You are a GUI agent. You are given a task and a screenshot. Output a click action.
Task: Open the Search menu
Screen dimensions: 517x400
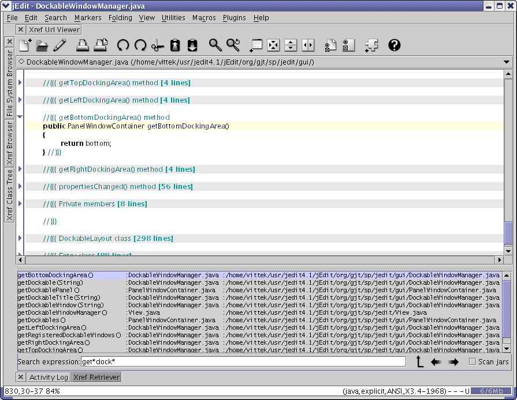tap(55, 18)
